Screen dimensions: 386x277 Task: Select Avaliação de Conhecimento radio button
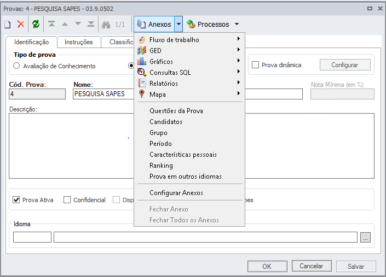pos(16,66)
